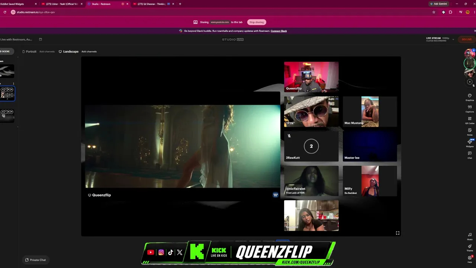Dismiss the Slack huddle banner

[x=475, y=31]
